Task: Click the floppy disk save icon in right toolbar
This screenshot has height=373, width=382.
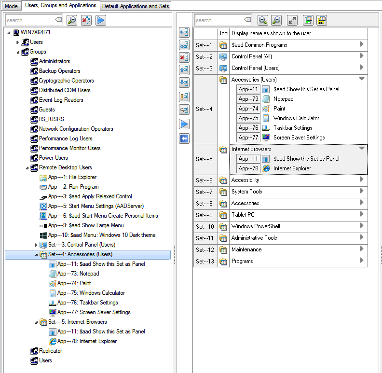Action: pyautogui.click(x=322, y=20)
